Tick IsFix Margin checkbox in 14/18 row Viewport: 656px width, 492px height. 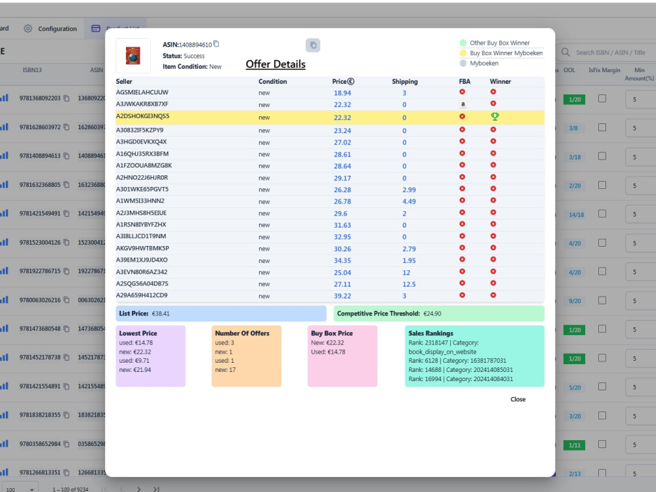coord(602,214)
